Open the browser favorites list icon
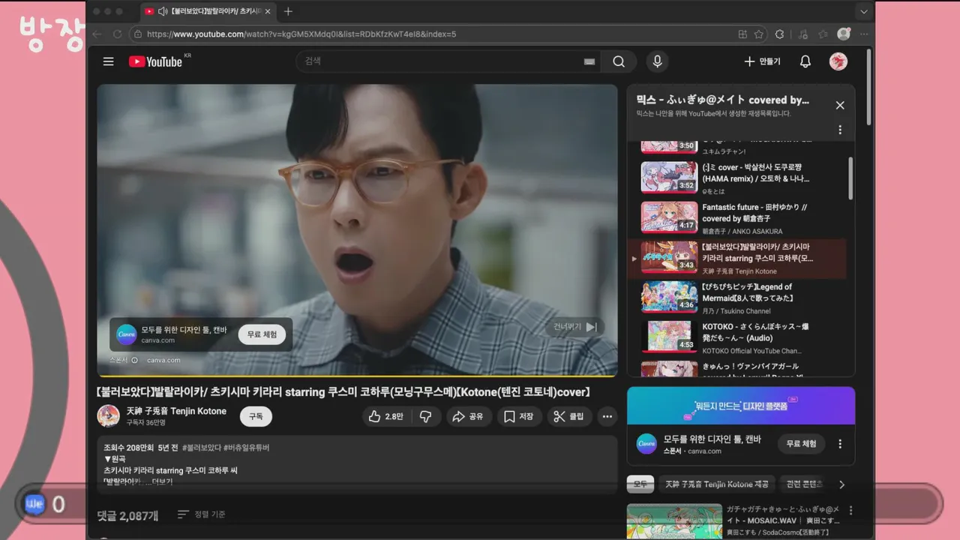This screenshot has width=960, height=540. 823,34
